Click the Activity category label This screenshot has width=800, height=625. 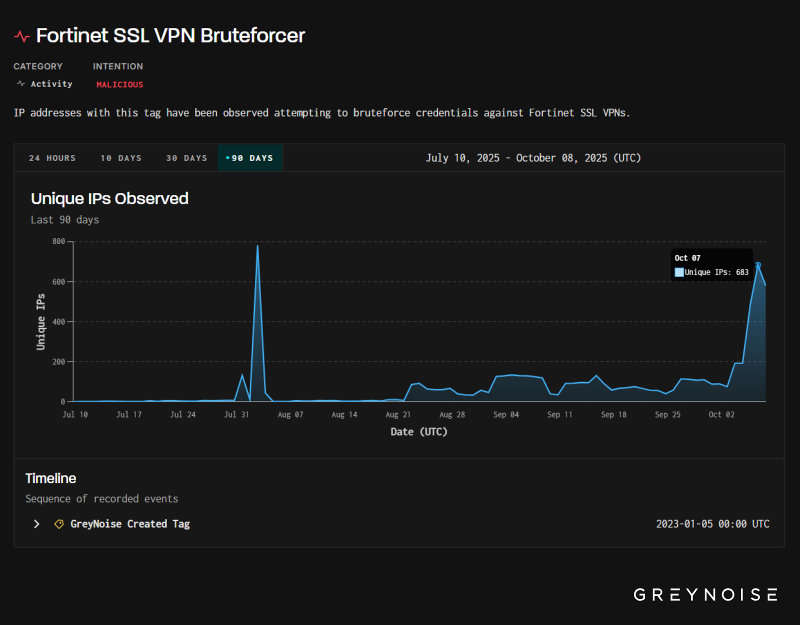click(x=51, y=84)
